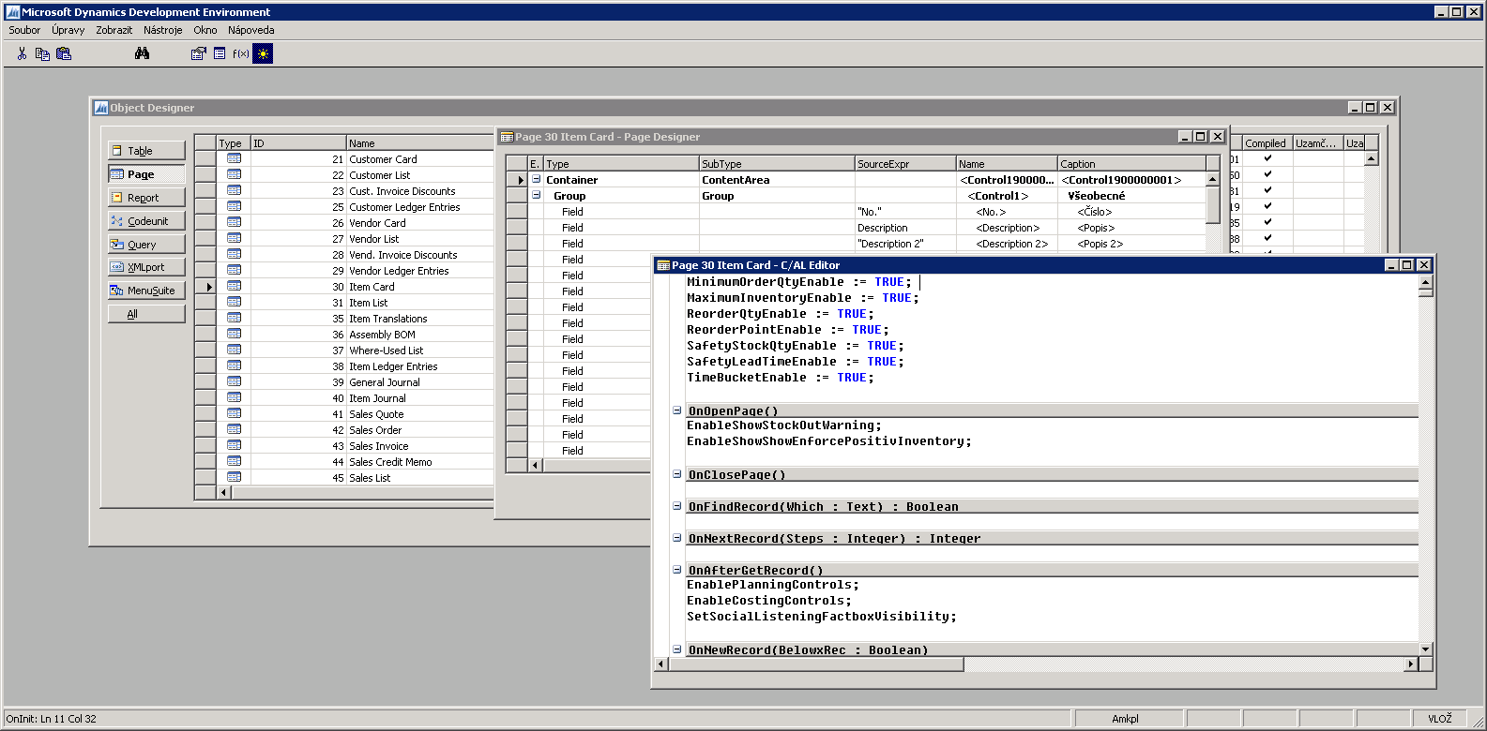The height and width of the screenshot is (731, 1487).
Task: Click the Caption column header in Page Designer
Action: 1131,163
